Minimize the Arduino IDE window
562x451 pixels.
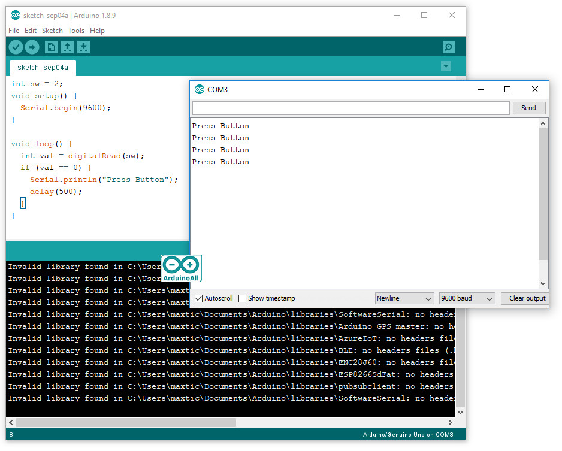(x=397, y=15)
